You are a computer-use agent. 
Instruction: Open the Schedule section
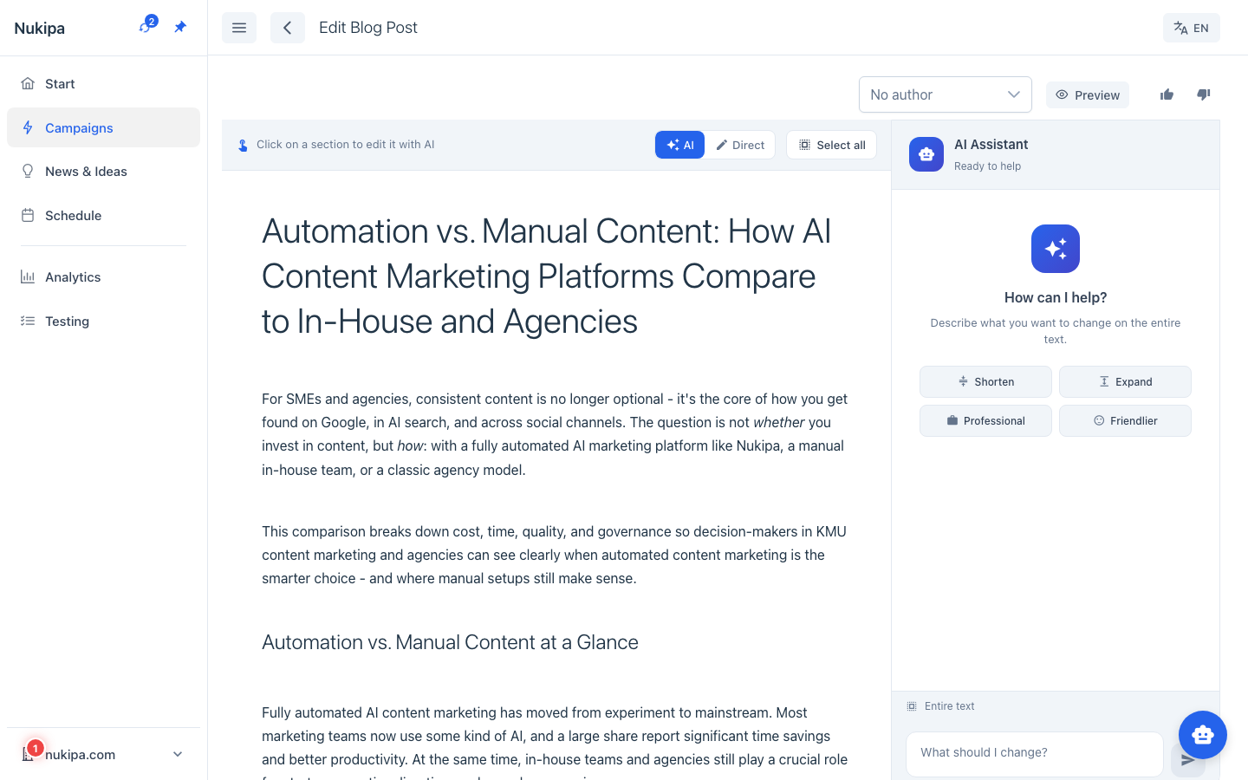click(x=73, y=215)
